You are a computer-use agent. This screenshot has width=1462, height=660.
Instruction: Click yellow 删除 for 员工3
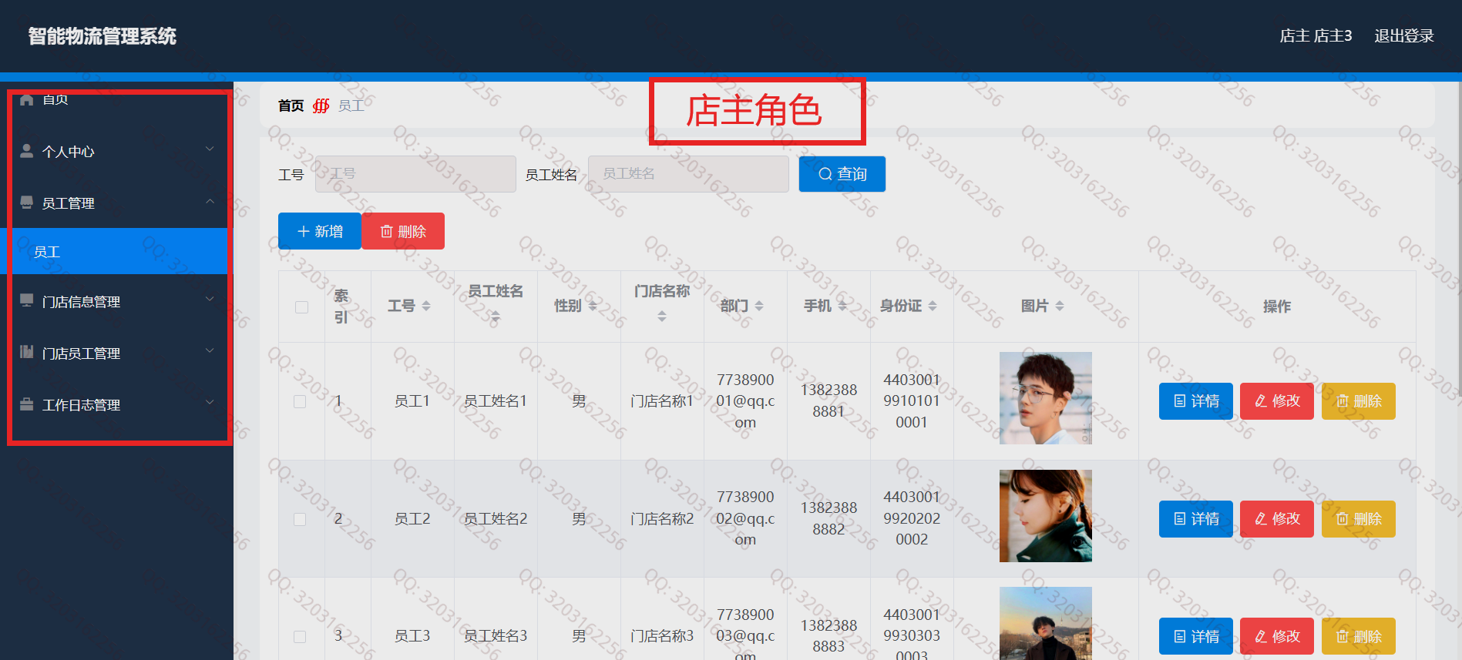click(1358, 636)
